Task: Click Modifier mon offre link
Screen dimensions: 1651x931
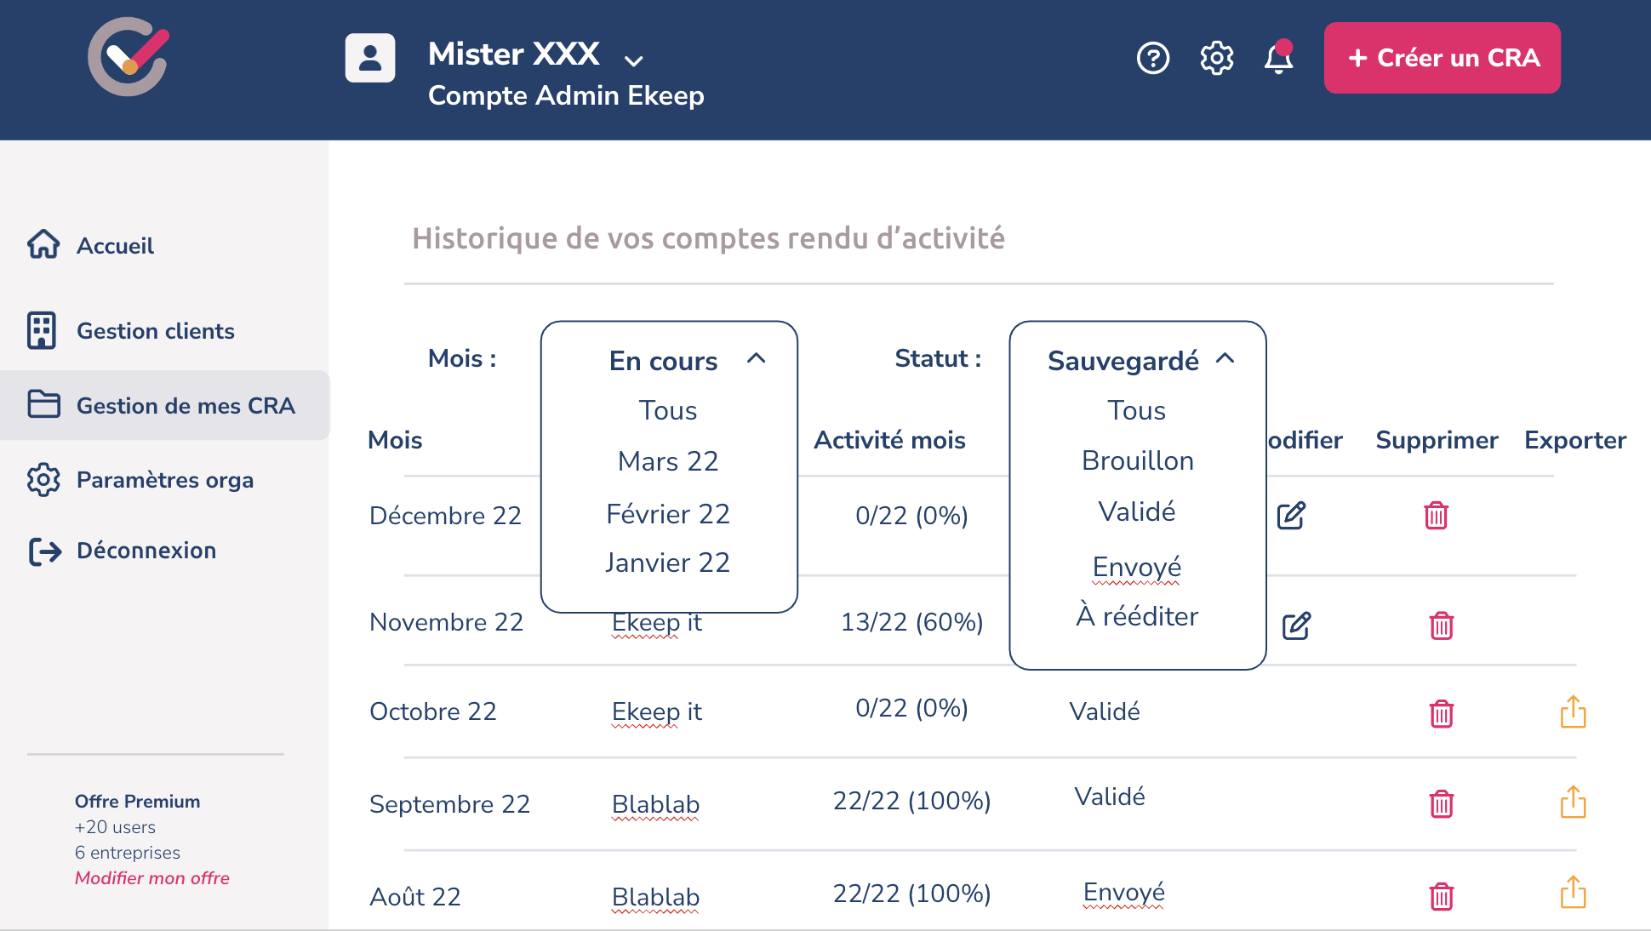Action: [x=152, y=878]
